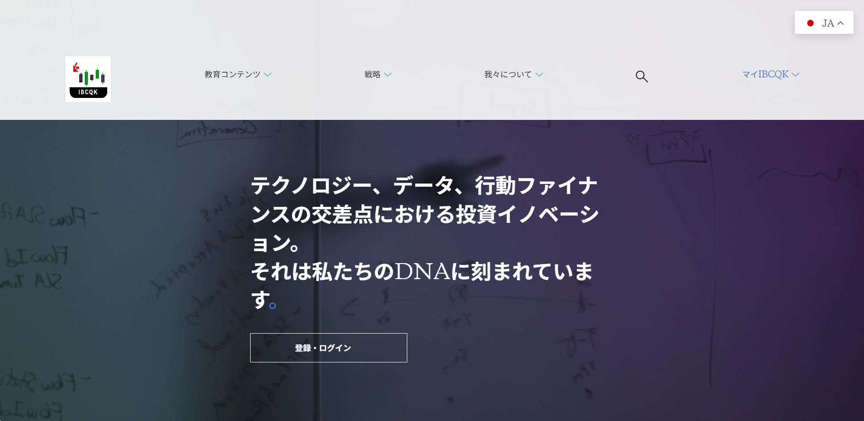Click the red Japan flag dot
The width and height of the screenshot is (864, 421).
coord(810,23)
